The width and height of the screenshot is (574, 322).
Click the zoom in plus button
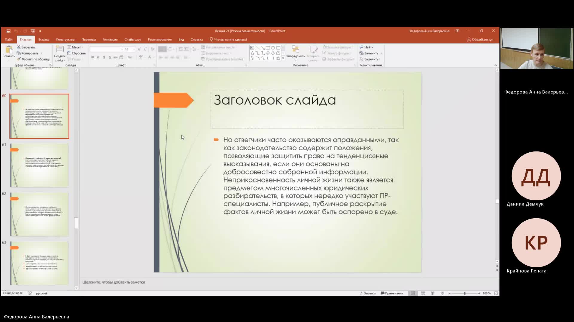click(x=479, y=293)
